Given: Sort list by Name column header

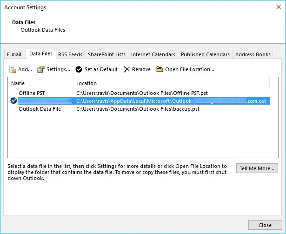Looking at the screenshot, I should point(41,83).
